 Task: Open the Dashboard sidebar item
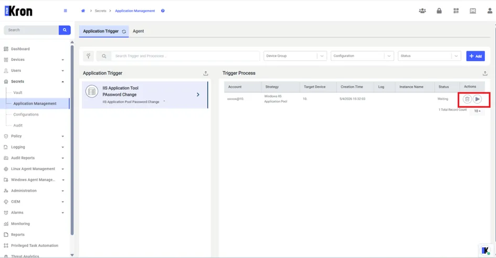[x=20, y=49]
